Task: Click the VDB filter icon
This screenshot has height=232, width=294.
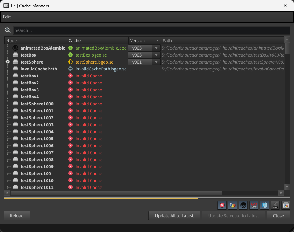Action: click(x=254, y=205)
